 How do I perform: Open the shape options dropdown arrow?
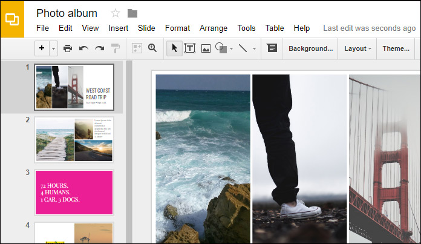tap(232, 48)
